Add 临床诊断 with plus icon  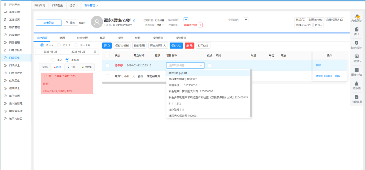[x=186, y=20]
